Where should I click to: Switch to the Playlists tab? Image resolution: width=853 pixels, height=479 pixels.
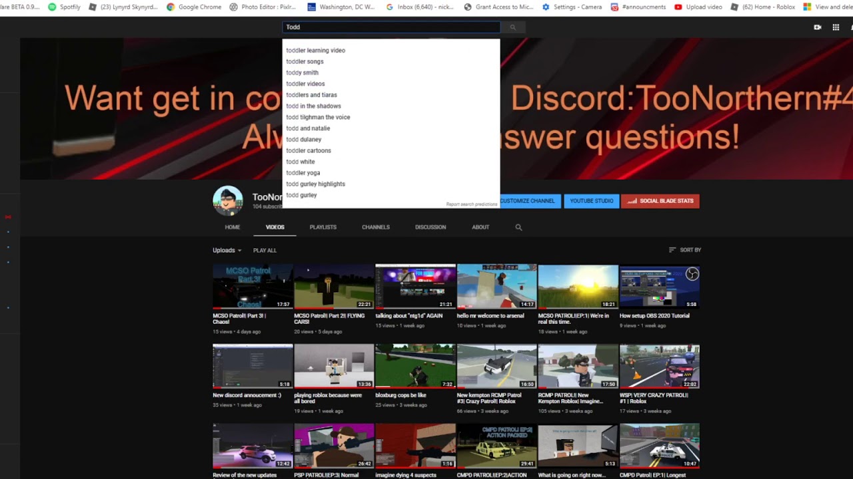[x=323, y=228]
